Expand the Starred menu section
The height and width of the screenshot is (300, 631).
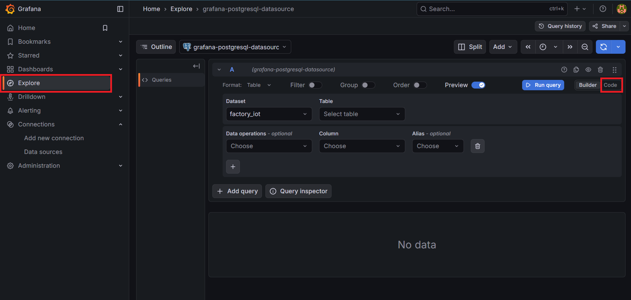pyautogui.click(x=121, y=55)
